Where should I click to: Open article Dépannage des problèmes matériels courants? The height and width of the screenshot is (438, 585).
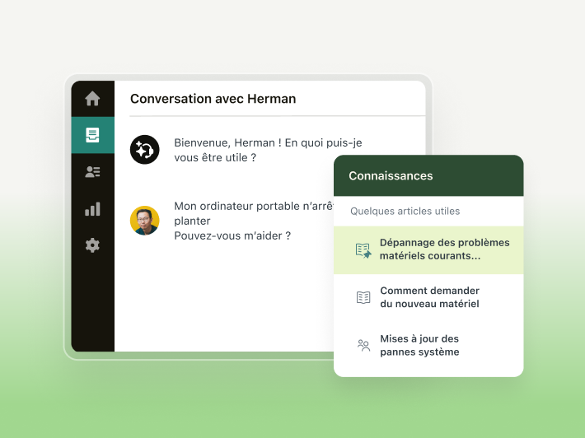tap(444, 249)
